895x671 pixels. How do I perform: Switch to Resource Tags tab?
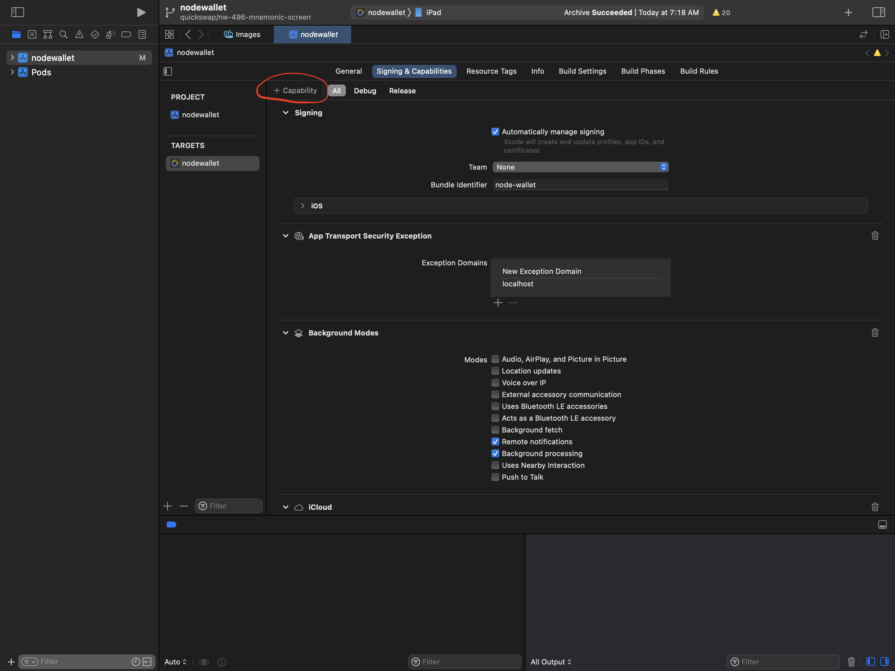[x=491, y=71]
